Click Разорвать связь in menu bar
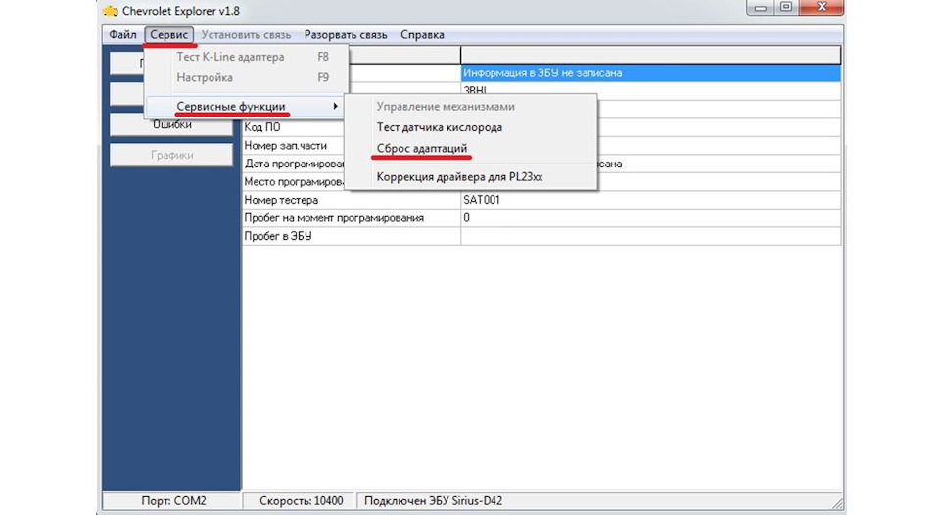Image resolution: width=940 pixels, height=515 pixels. (346, 35)
